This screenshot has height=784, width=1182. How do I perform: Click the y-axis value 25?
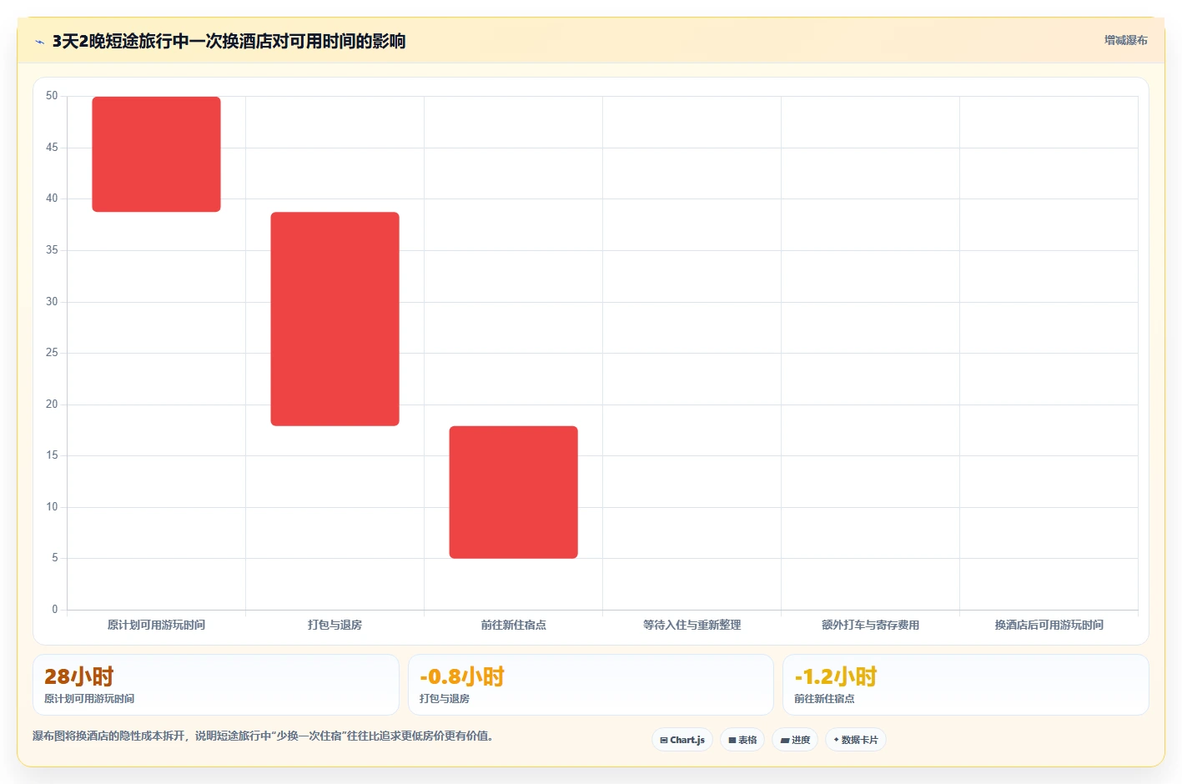(x=52, y=353)
